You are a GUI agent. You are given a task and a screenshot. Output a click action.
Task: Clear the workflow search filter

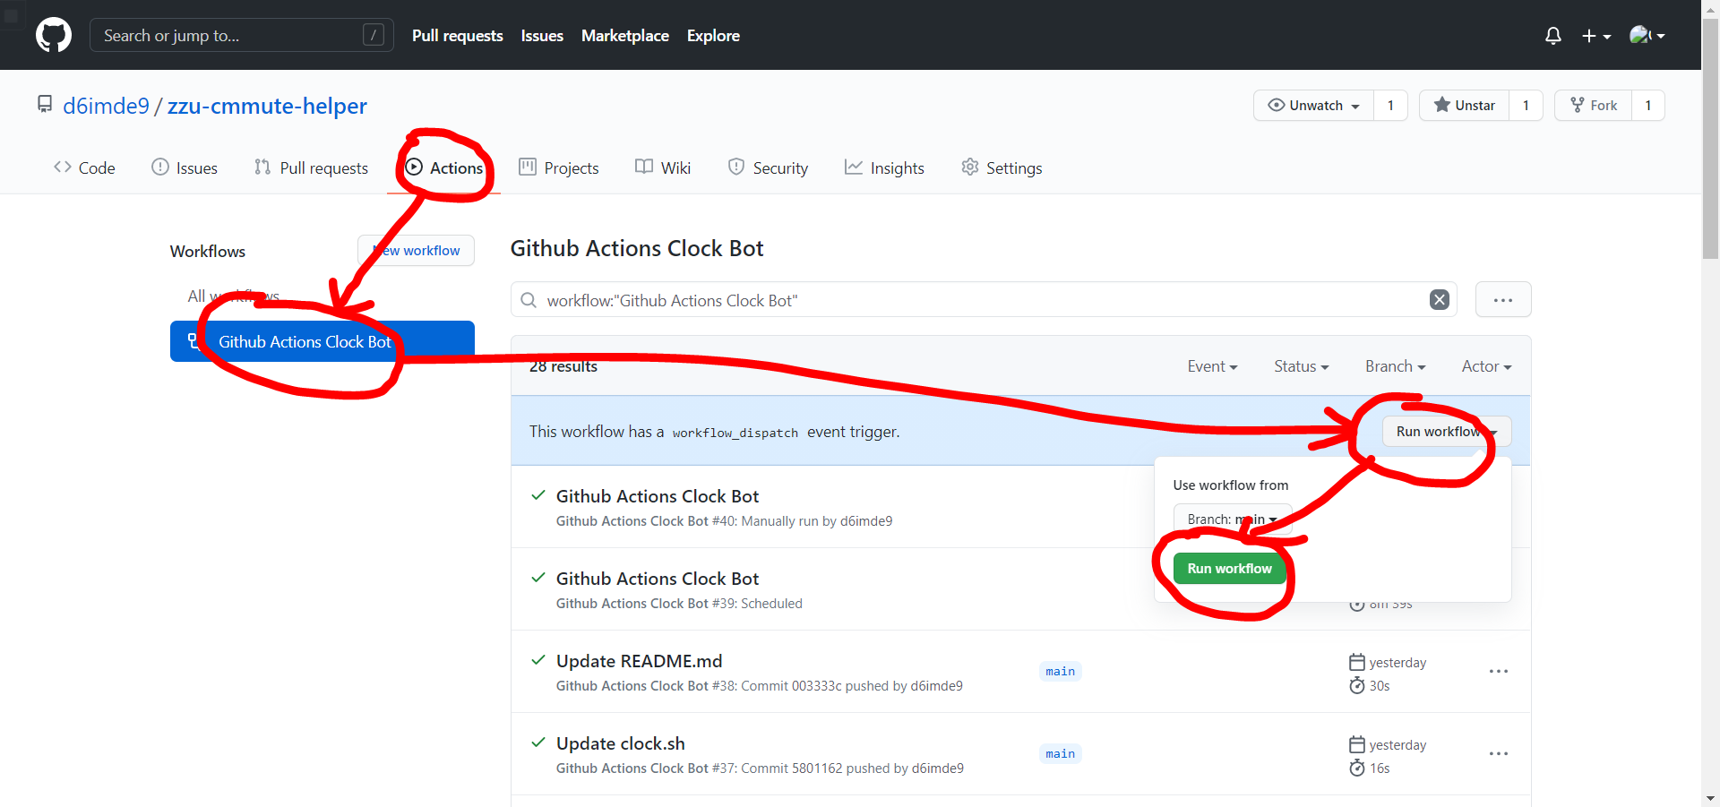tap(1439, 300)
